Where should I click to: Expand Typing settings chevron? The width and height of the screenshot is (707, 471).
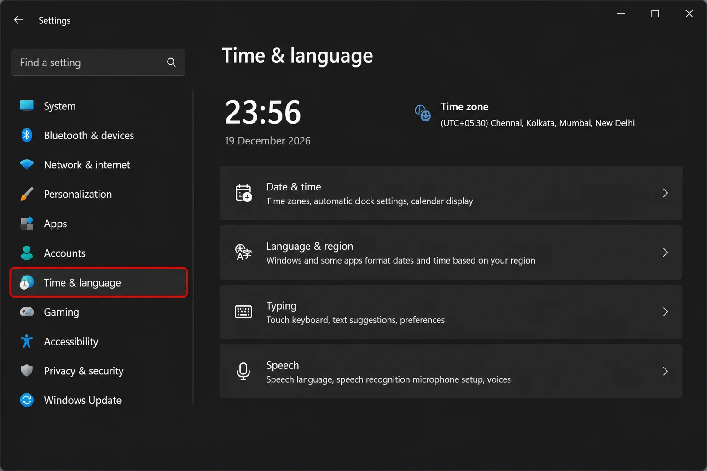click(665, 312)
